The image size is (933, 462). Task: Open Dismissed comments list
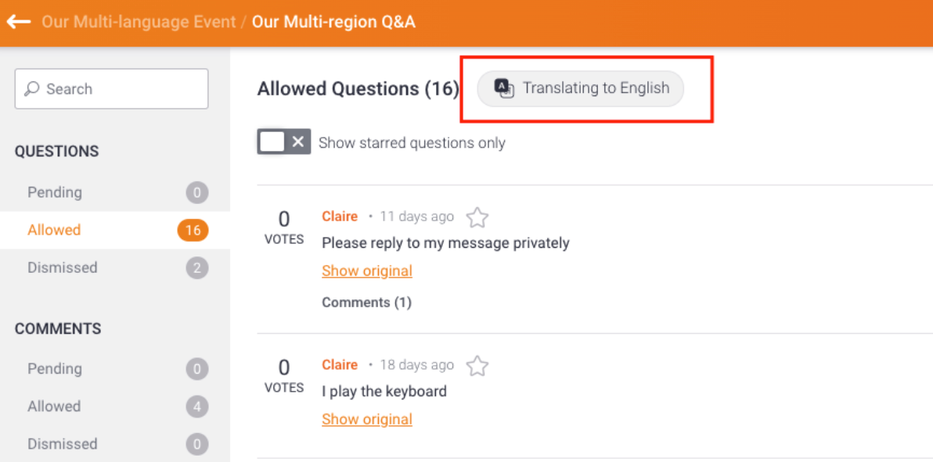(x=63, y=444)
